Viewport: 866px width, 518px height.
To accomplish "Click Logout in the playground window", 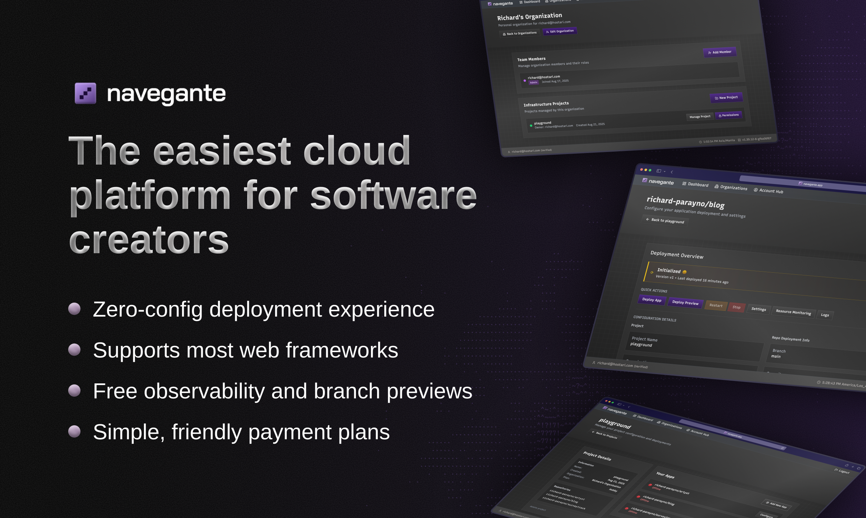I will [841, 471].
